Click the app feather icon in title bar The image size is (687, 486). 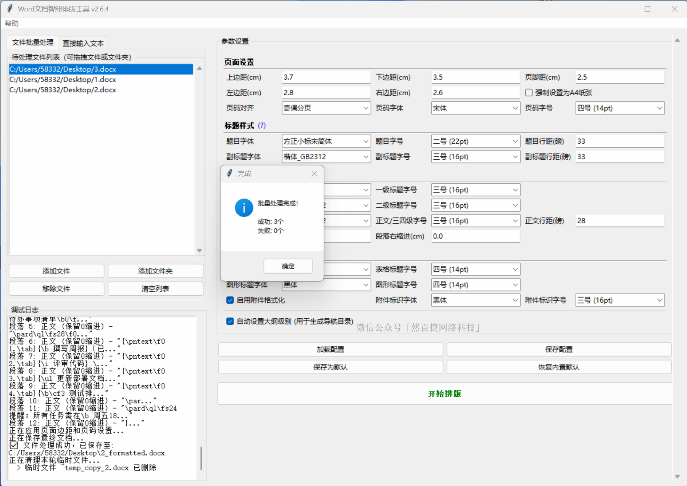10,9
